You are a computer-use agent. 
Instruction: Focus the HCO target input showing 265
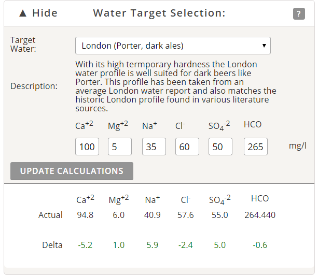point(256,147)
